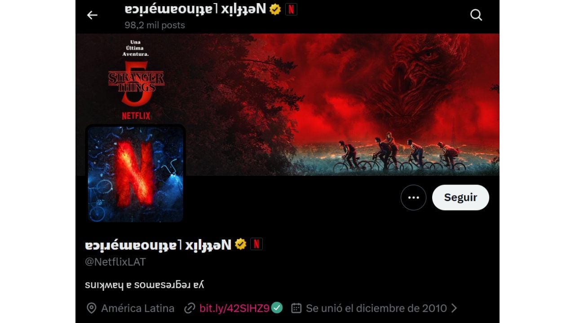Click the green verified checkmark after the link
Viewport: 575px width, 323px height.
277,308
